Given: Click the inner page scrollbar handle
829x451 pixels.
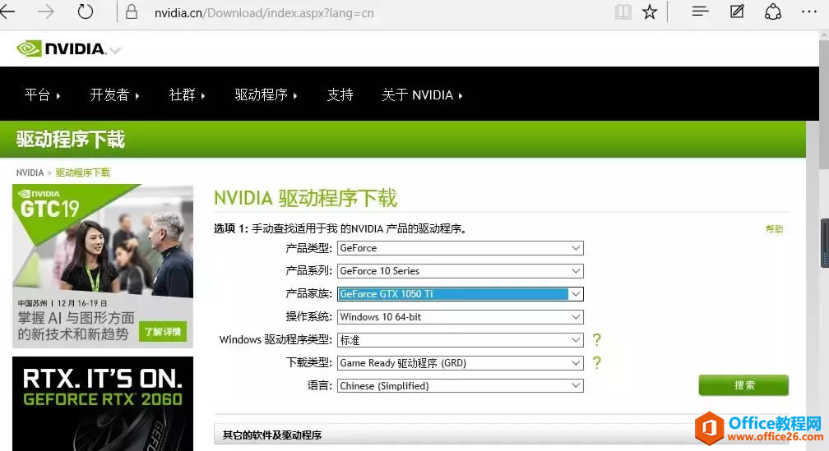Looking at the screenshot, I should pos(824,243).
